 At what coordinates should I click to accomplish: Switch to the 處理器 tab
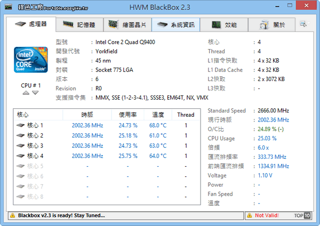[31, 25]
